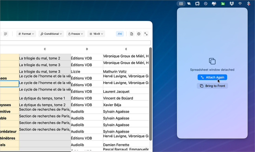Select cell 'Le dytique du temps, tome 1'
255x152 pixels.
click(x=45, y=97)
